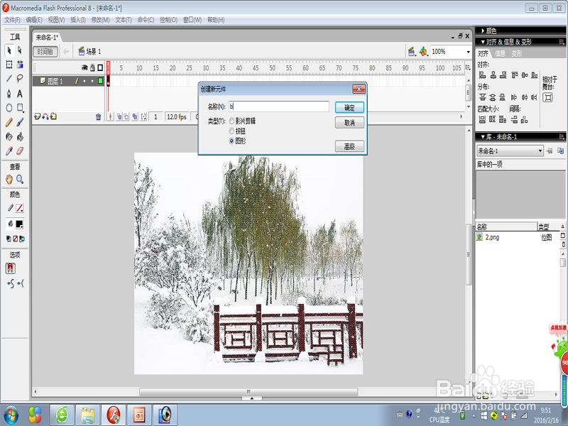
Task: Select the Line tool
Action: coord(9,79)
